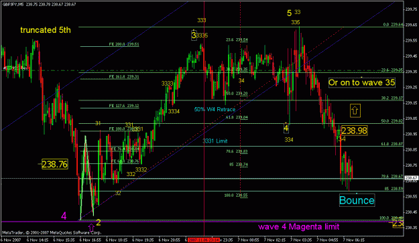Select the '31' wave label
The height and width of the screenshot is (243, 419).
pyautogui.click(x=98, y=123)
